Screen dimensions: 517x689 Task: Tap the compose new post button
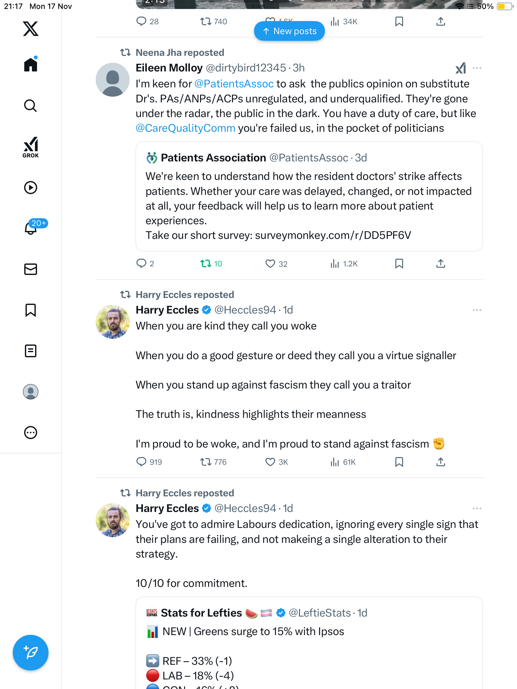click(31, 653)
